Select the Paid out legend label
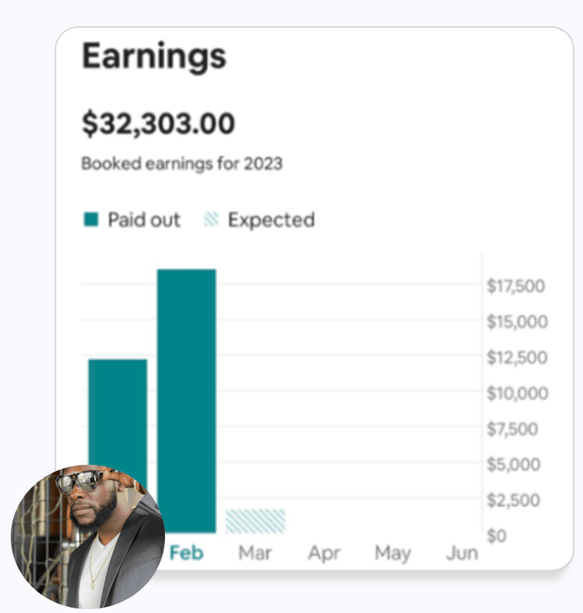Image resolution: width=583 pixels, height=613 pixels. pos(143,220)
